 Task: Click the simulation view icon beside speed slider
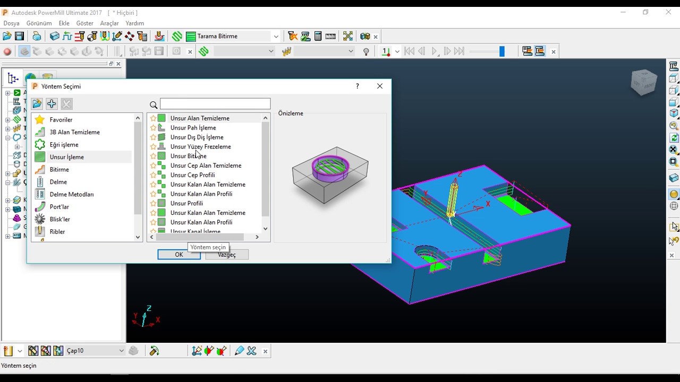coord(527,51)
